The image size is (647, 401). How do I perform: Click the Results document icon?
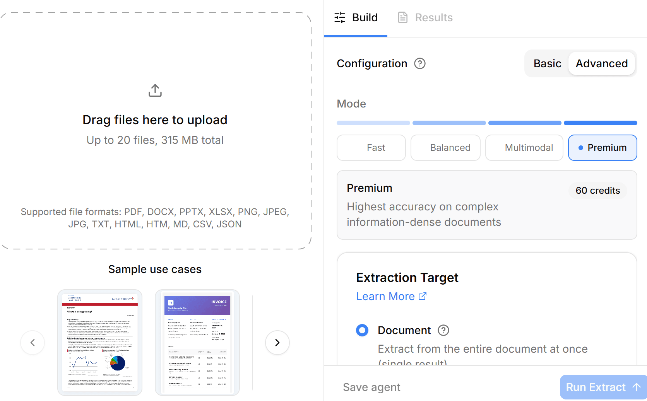pyautogui.click(x=403, y=17)
